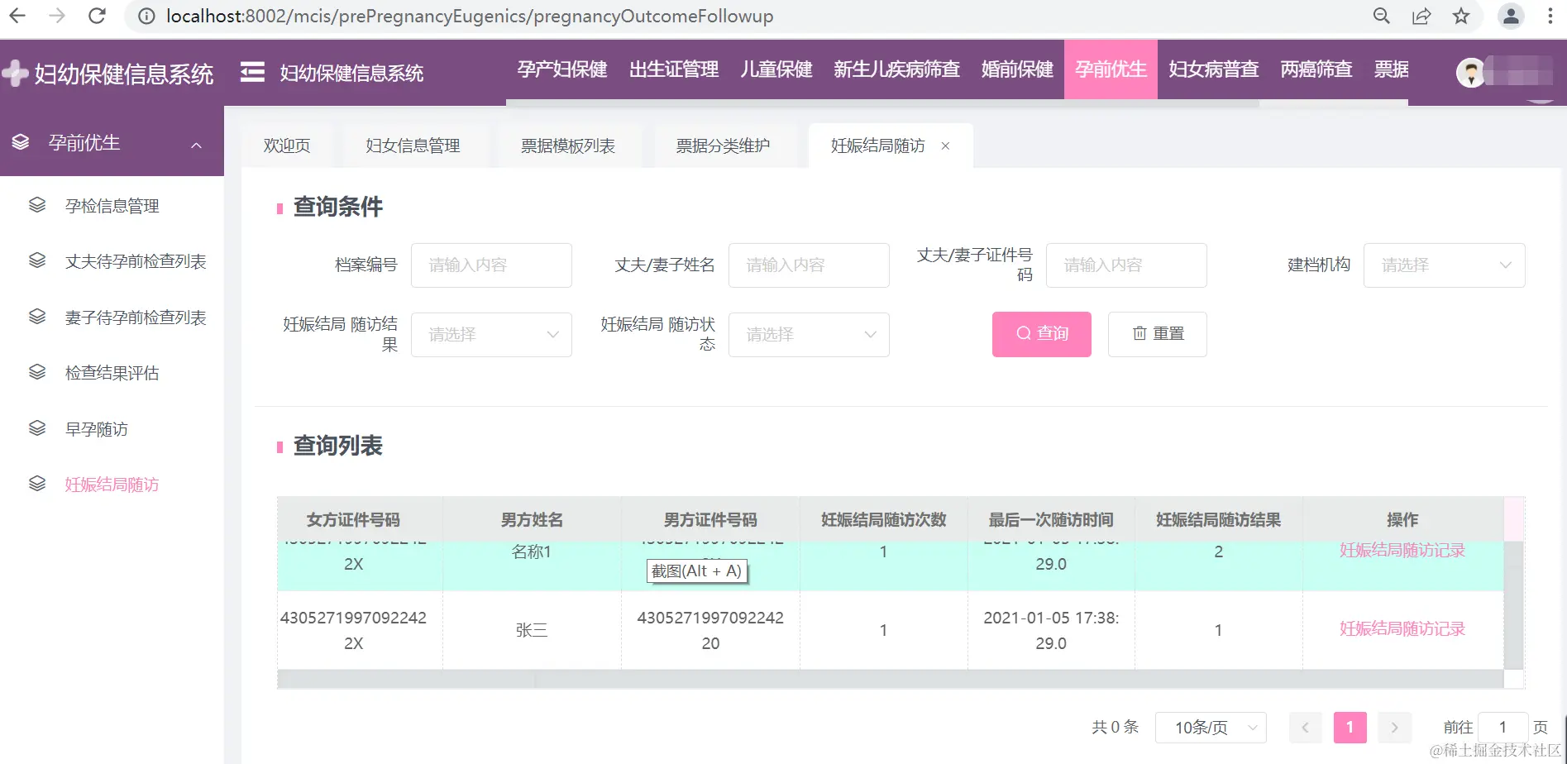Close the 妊娠结局随访 tab
Image resolution: width=1567 pixels, height=764 pixels.
coord(945,146)
